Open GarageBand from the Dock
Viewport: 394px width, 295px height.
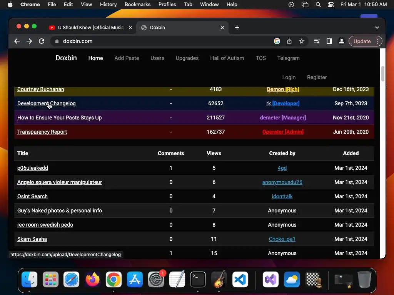coord(219,280)
